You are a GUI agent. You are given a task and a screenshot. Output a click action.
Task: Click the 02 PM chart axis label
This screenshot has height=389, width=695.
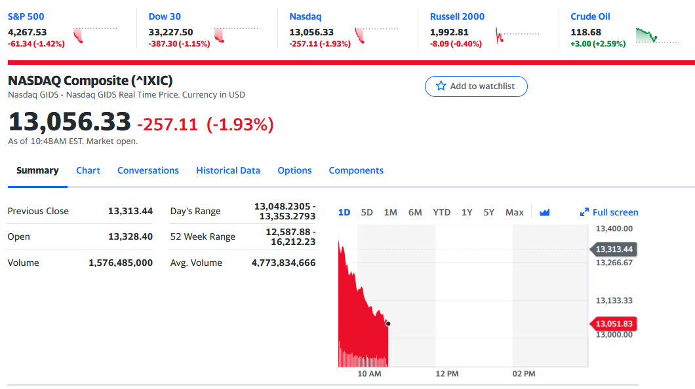524,374
